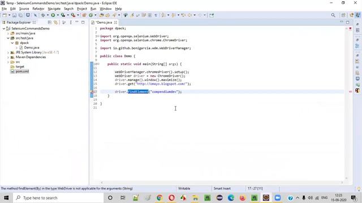362x203 pixels.
Task: Click the New Java Class icon
Action: coord(90,15)
